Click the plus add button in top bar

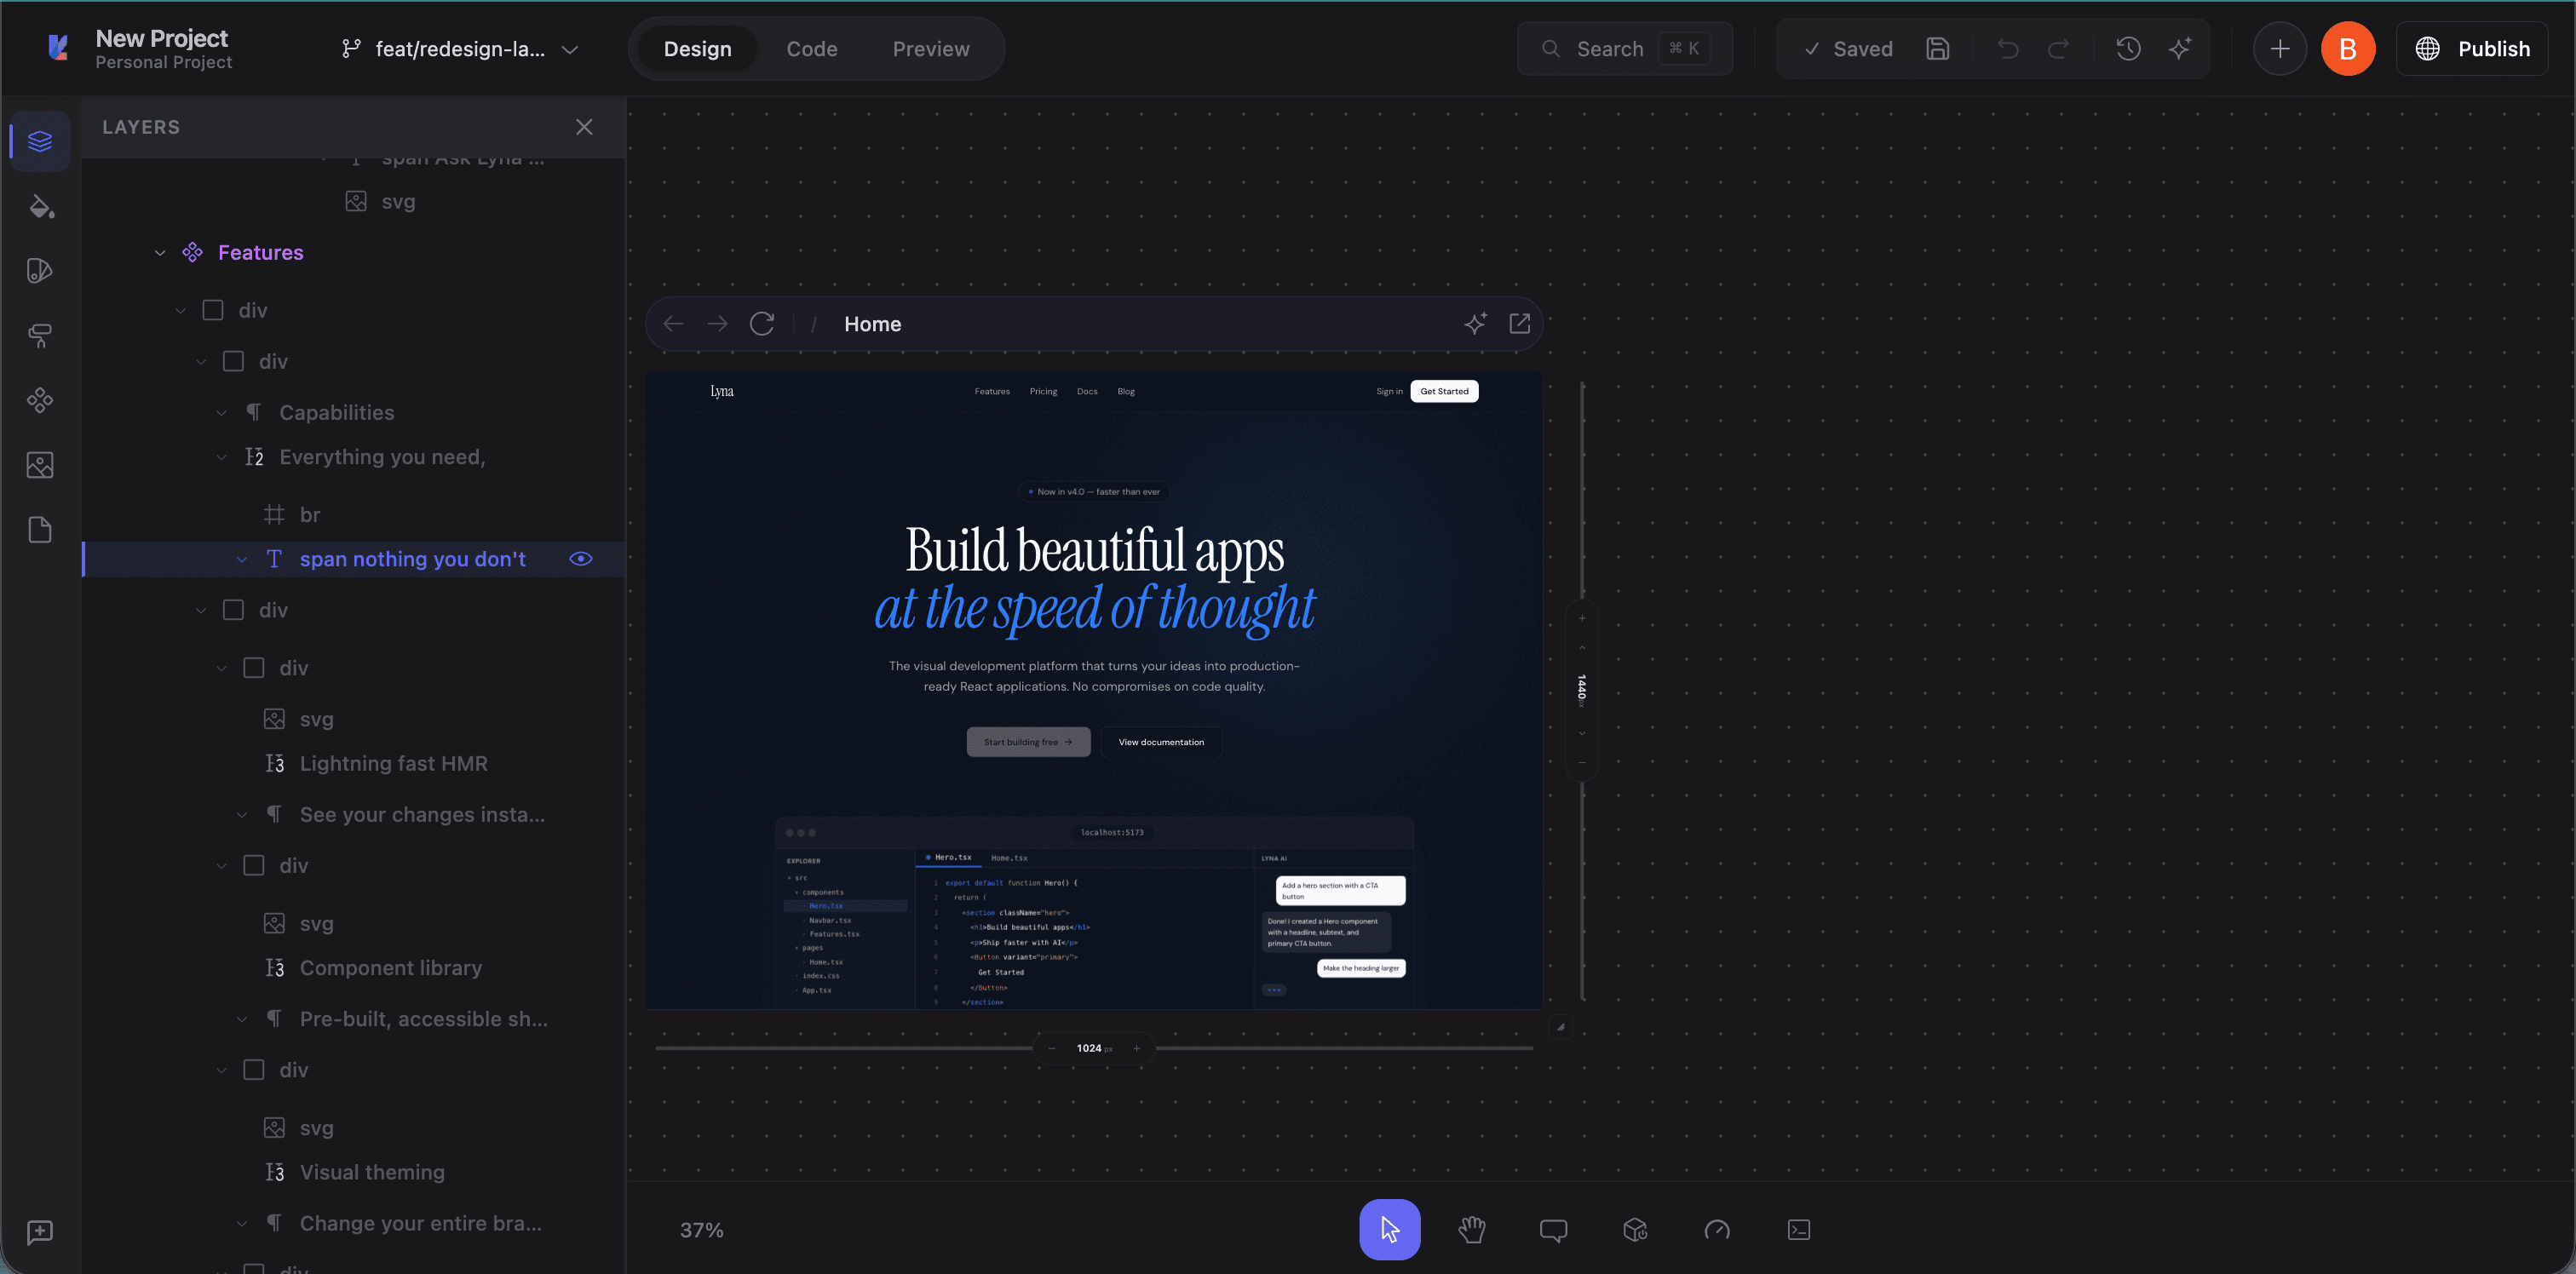tap(2279, 48)
